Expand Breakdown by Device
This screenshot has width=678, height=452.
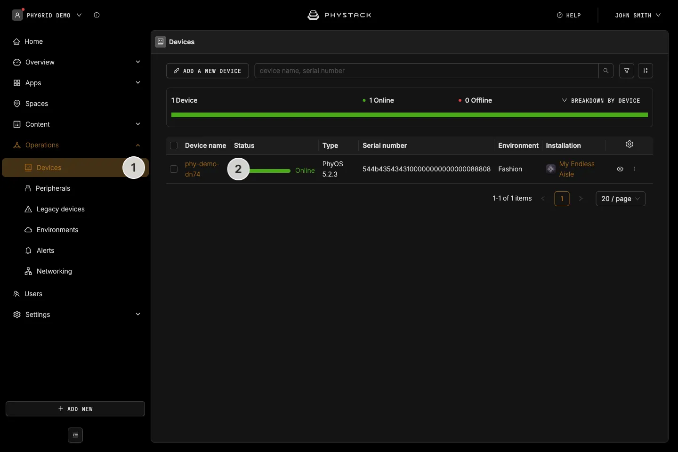click(x=601, y=100)
